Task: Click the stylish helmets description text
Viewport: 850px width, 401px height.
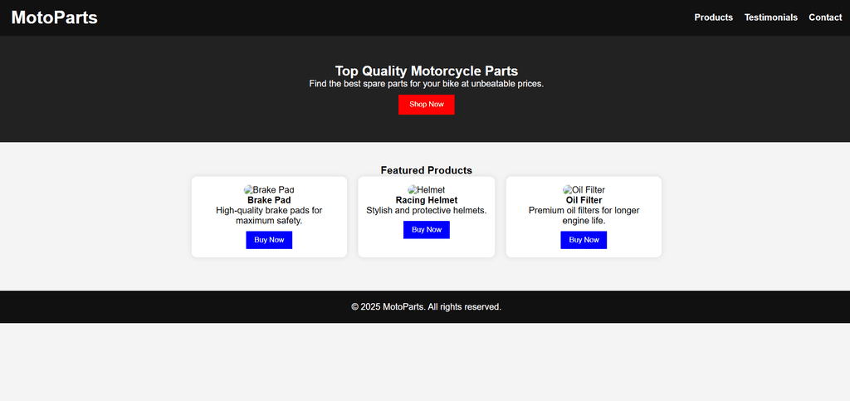Action: click(426, 210)
